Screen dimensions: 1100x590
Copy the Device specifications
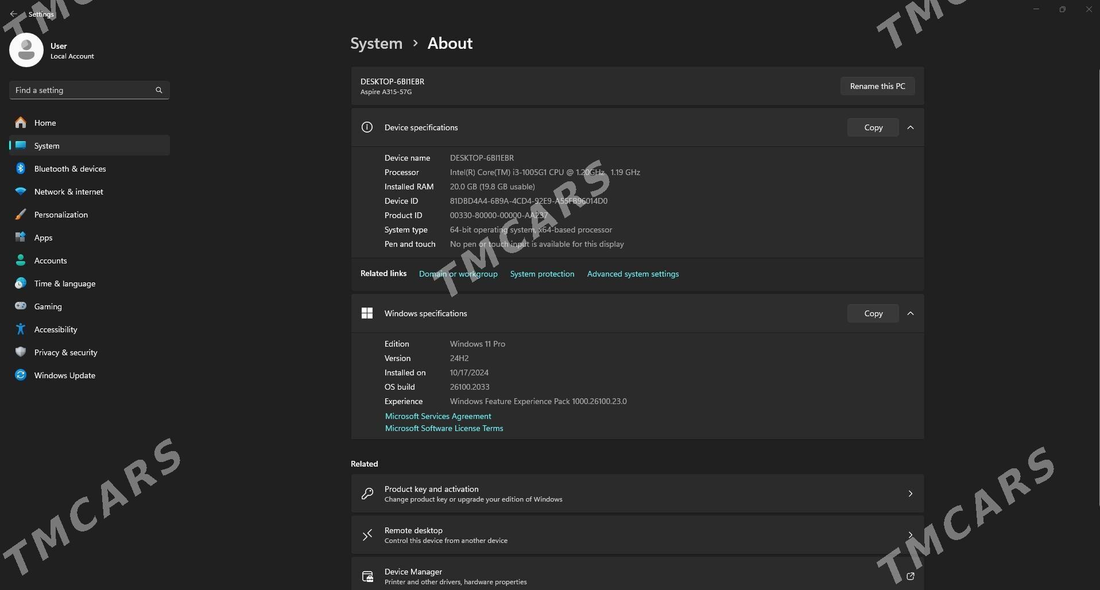pyautogui.click(x=873, y=127)
